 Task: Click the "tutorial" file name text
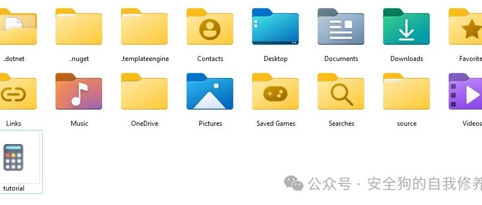[14, 188]
